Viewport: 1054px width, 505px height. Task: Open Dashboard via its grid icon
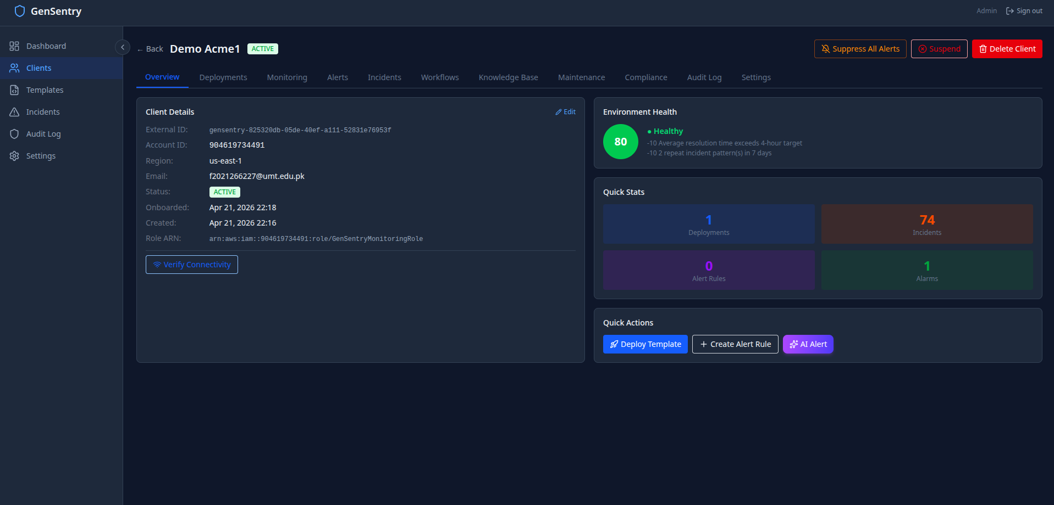point(14,46)
